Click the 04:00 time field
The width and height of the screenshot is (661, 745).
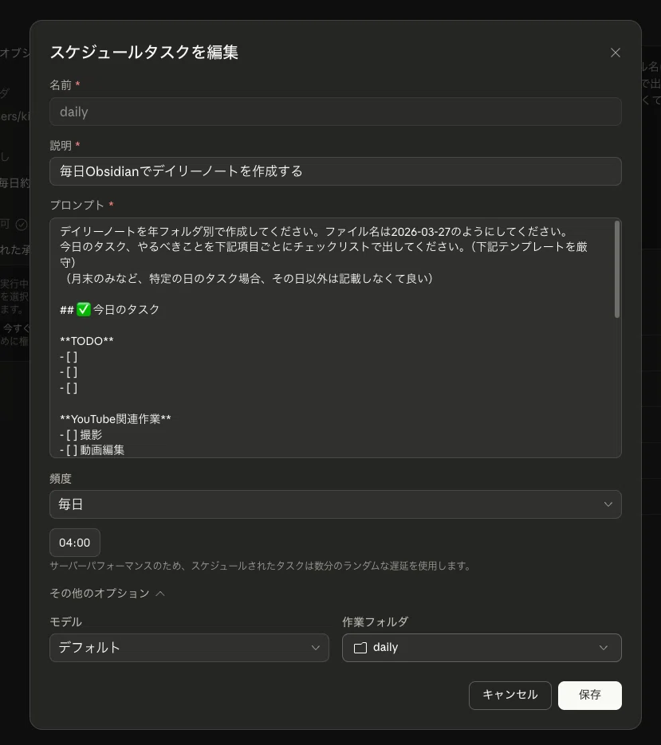tap(75, 543)
